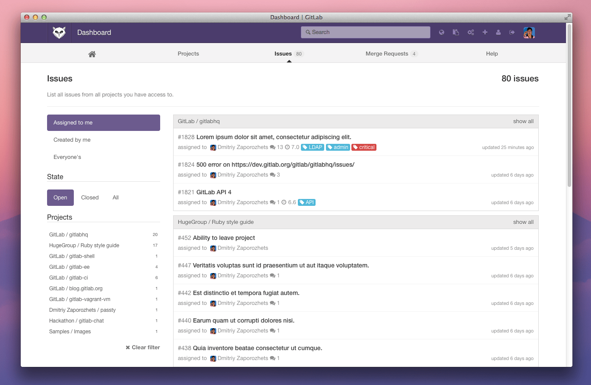Screen dimensions: 591x385
Task: Switch to the Created by me filter
Action: click(72, 140)
